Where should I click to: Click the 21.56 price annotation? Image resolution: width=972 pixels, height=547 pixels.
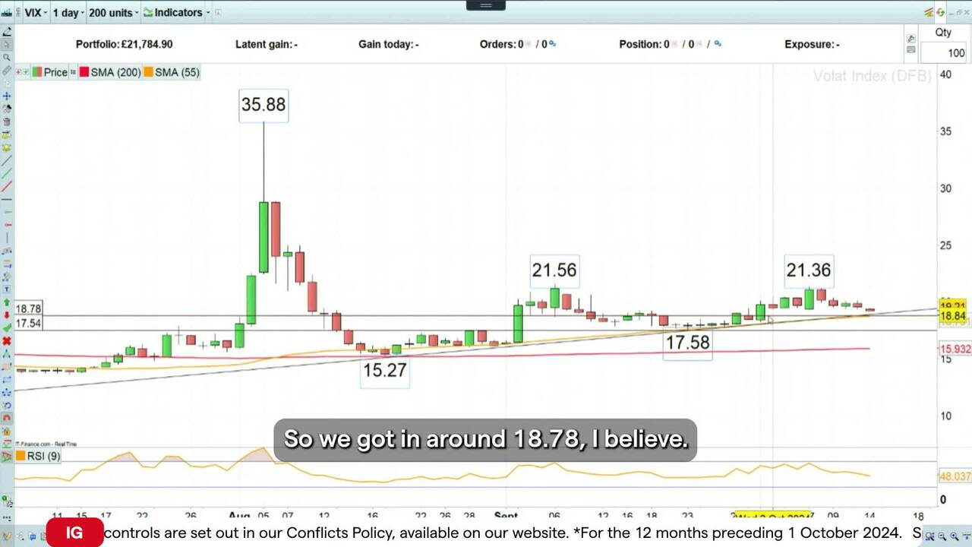pyautogui.click(x=554, y=270)
